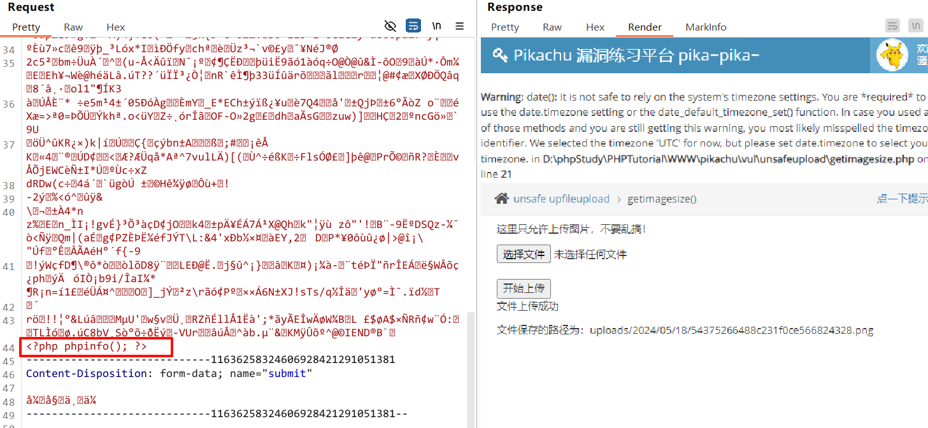
Task: Toggle word wrap icon in Response panel
Action: pos(893,26)
